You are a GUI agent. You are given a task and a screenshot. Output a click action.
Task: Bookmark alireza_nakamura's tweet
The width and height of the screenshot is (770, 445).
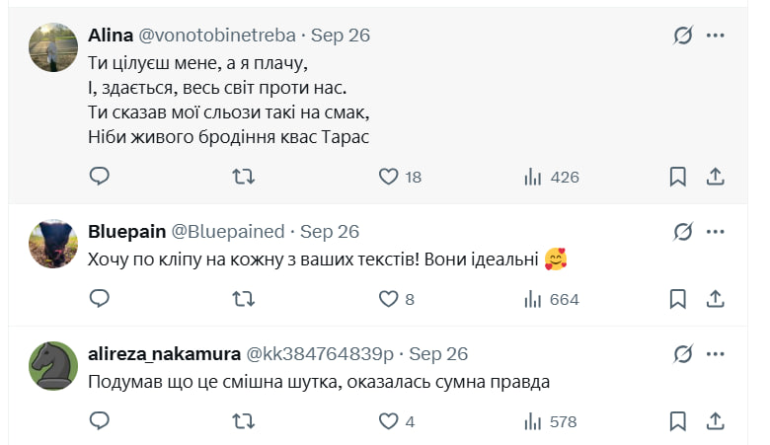[x=678, y=421]
